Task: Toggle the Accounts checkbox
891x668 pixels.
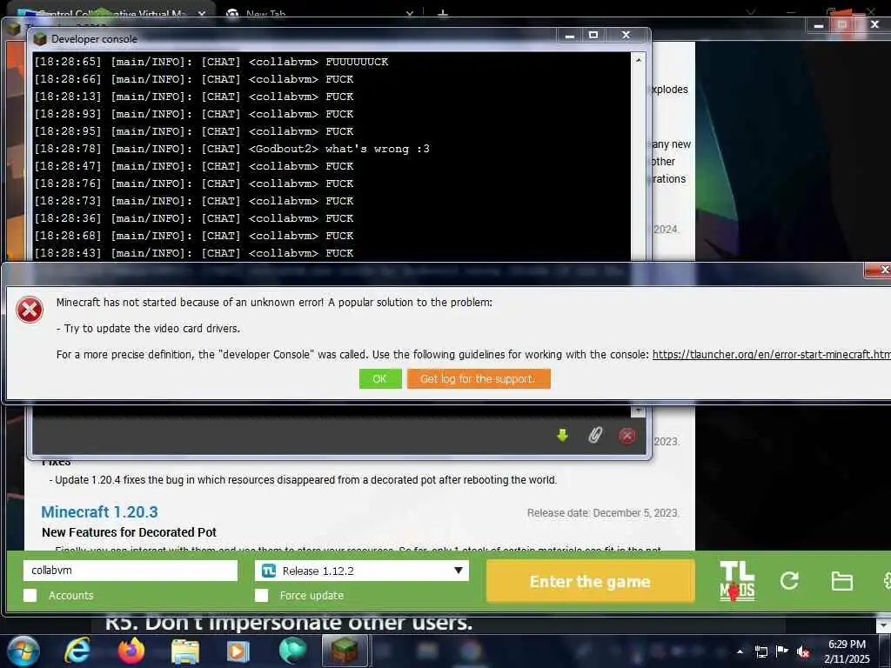Action: (30, 595)
